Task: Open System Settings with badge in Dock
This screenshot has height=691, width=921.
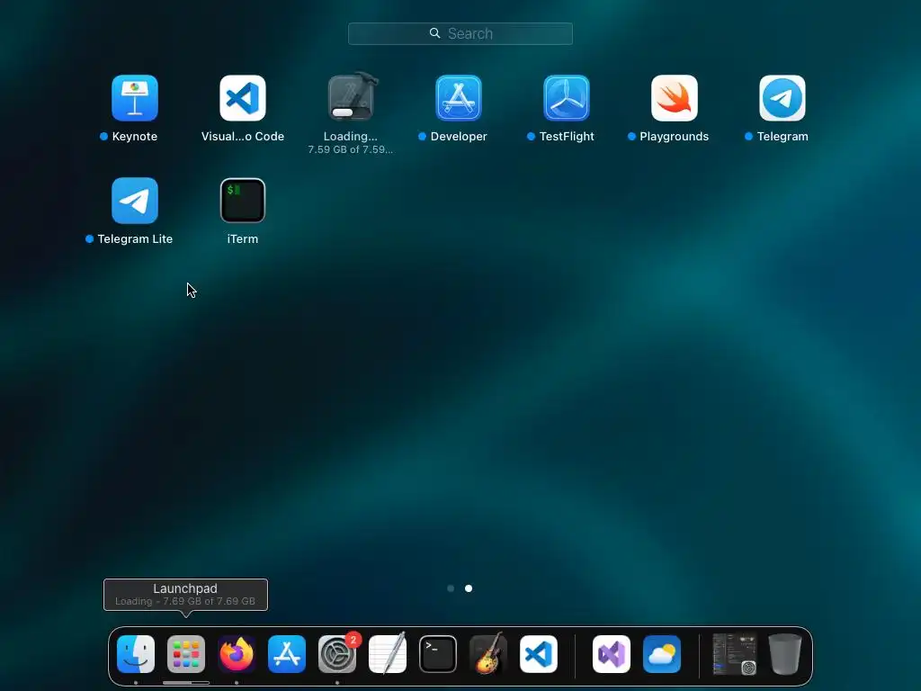Action: 337,654
